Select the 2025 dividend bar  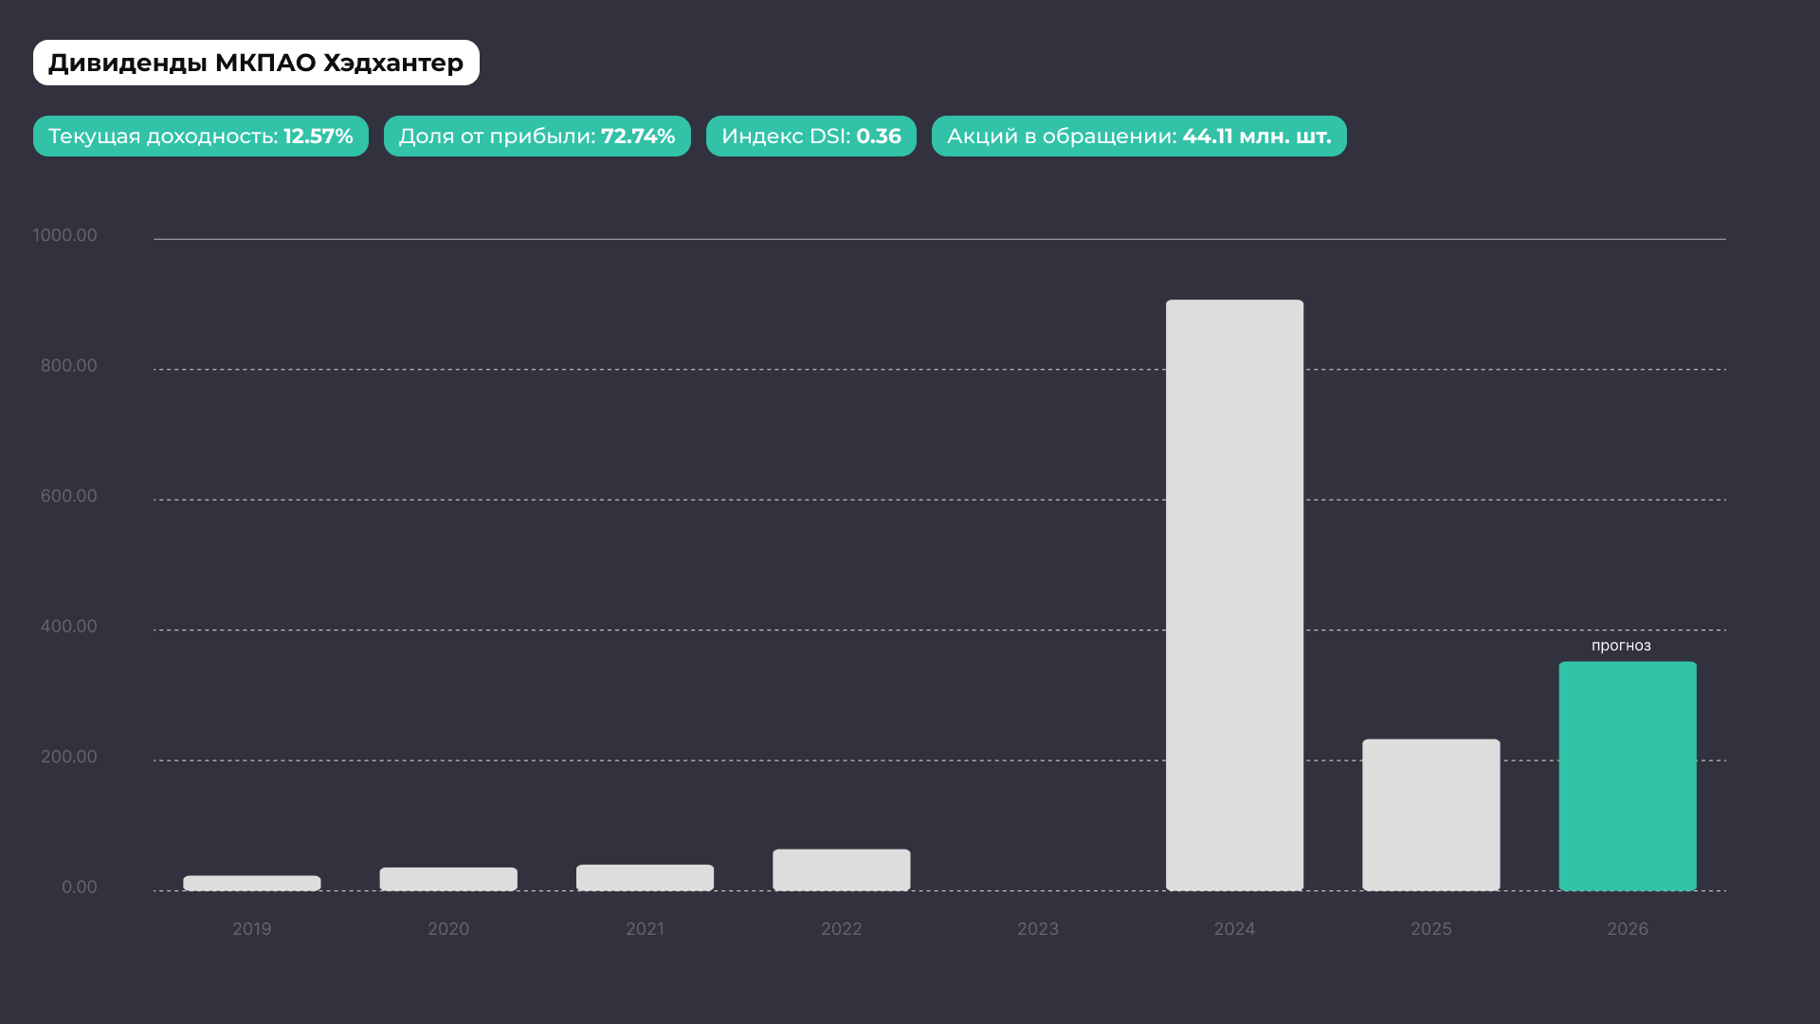[x=1430, y=814]
